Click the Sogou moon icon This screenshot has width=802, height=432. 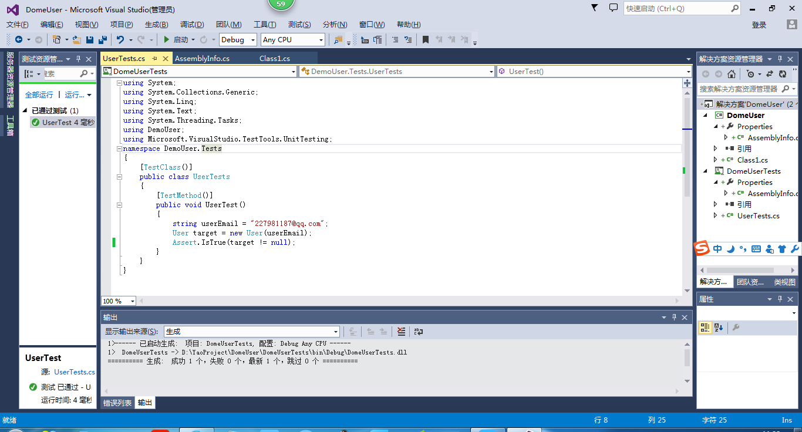[730, 249]
